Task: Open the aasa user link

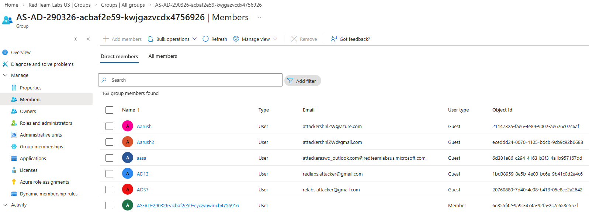Action: pos(141,158)
